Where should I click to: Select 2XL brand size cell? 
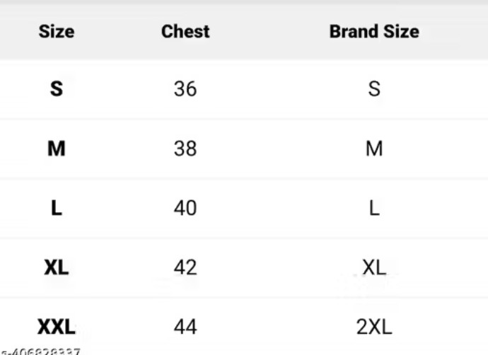point(373,327)
